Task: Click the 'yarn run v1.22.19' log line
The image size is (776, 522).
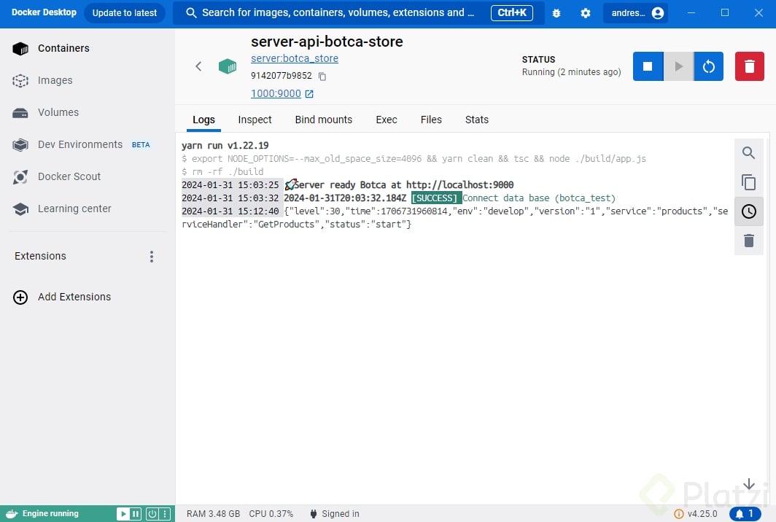Action: [x=225, y=146]
